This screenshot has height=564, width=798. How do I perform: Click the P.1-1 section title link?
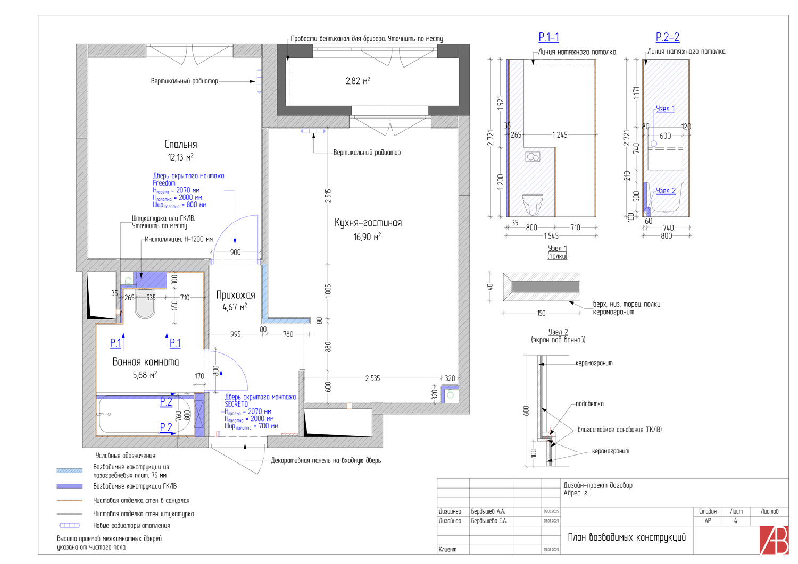(x=548, y=37)
